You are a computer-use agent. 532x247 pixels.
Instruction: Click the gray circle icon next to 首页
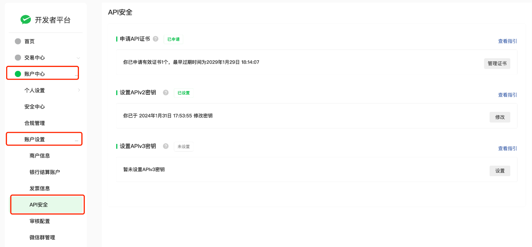[x=18, y=41]
